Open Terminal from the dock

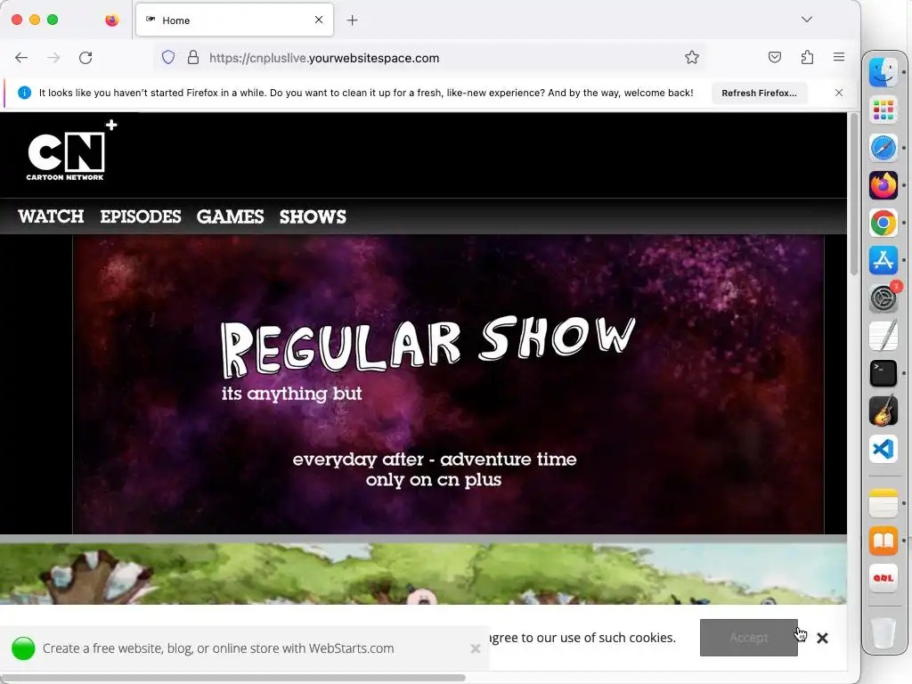point(883,373)
